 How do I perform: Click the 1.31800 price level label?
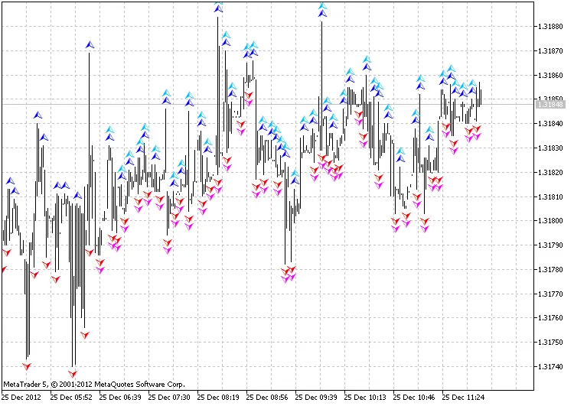click(551, 221)
